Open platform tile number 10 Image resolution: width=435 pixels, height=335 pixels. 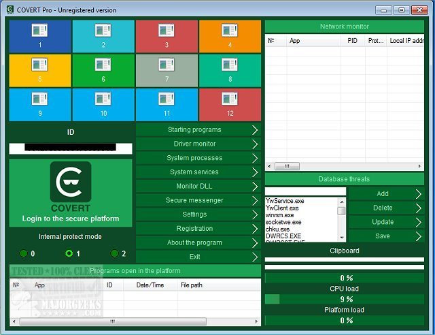pos(103,105)
